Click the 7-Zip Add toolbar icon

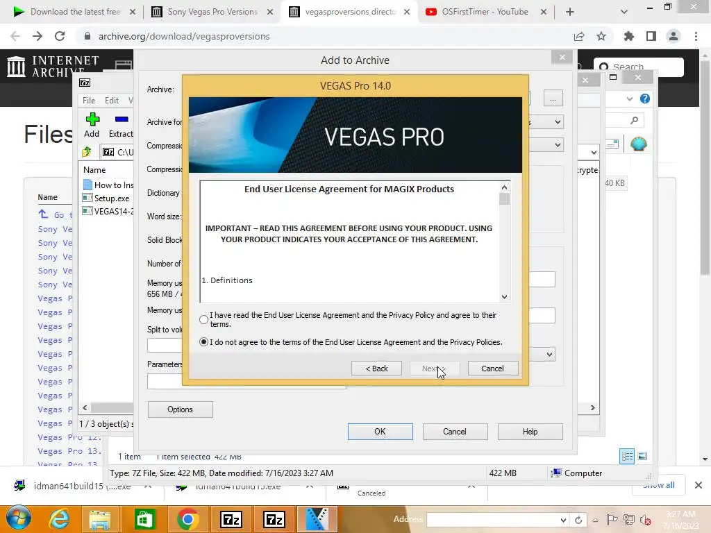[92, 125]
